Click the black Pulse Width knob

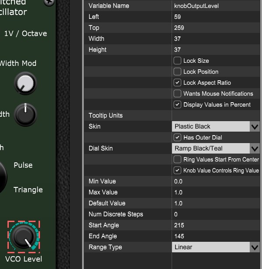pyautogui.click(x=25, y=115)
